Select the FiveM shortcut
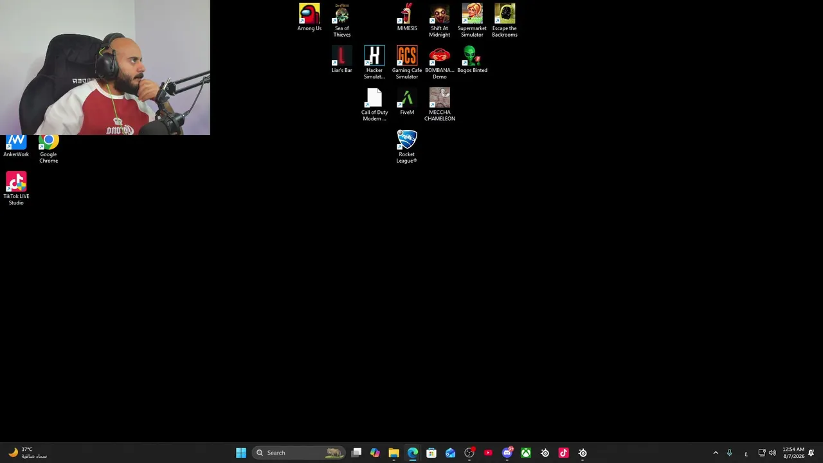The width and height of the screenshot is (823, 463). [x=407, y=102]
